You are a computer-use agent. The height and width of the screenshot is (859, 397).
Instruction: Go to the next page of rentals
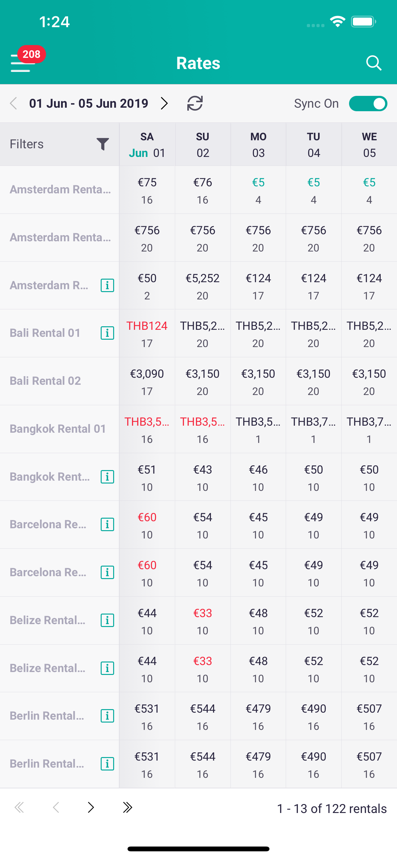coord(91,807)
